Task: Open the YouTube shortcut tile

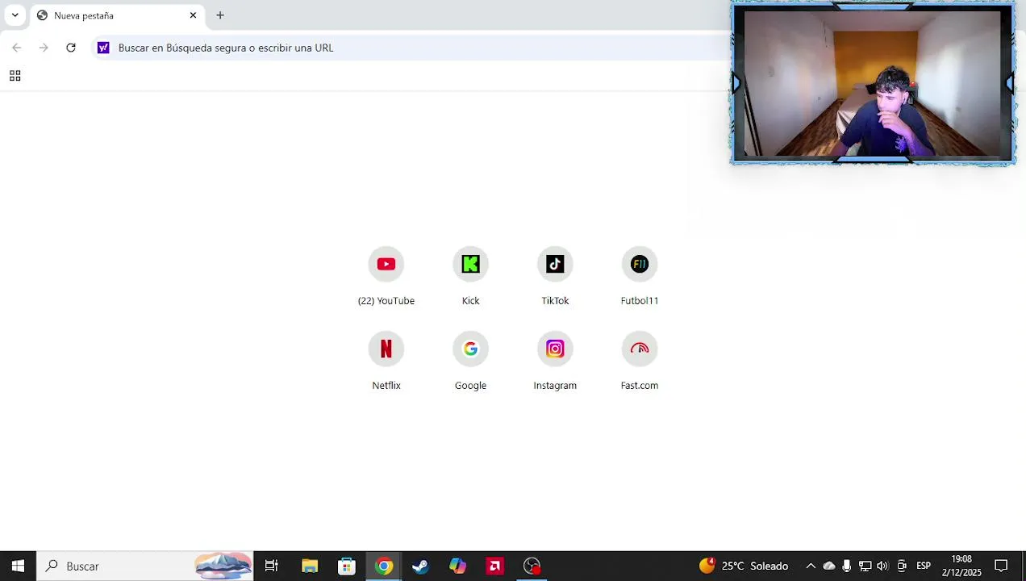Action: coord(386,276)
